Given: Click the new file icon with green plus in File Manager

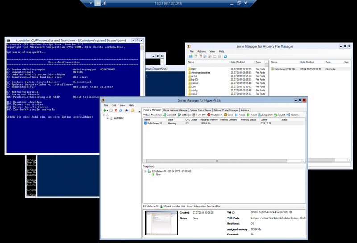Looking at the screenshot, I should pos(195,57).
